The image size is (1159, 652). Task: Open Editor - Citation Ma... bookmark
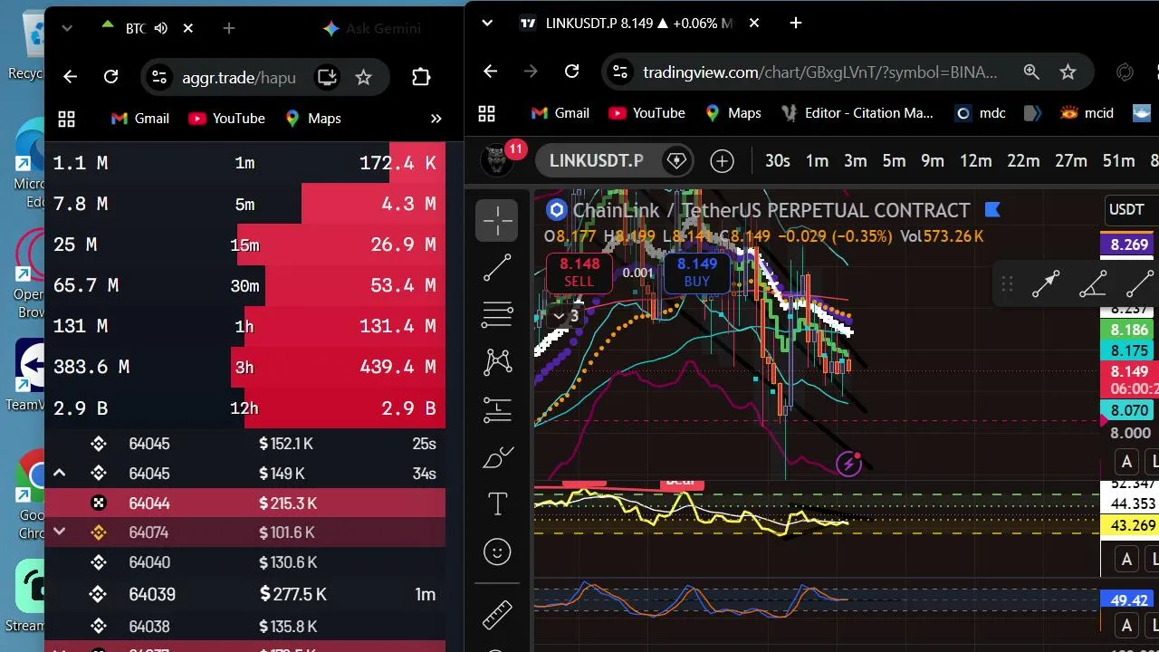click(856, 113)
